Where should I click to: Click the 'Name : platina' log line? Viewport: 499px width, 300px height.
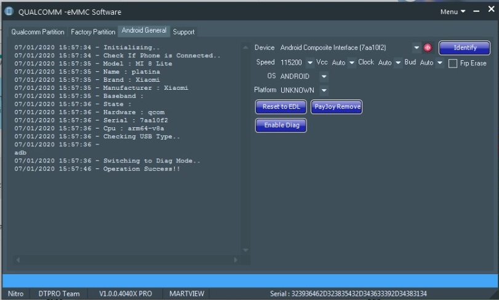coord(87,72)
